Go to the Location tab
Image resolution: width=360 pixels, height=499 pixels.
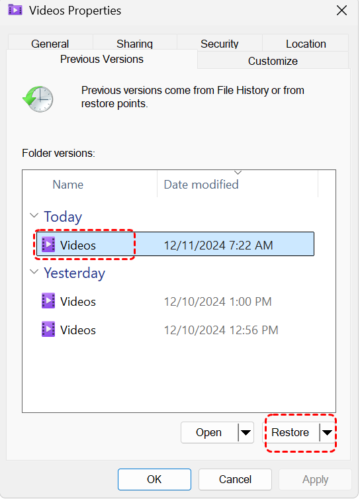point(306,43)
